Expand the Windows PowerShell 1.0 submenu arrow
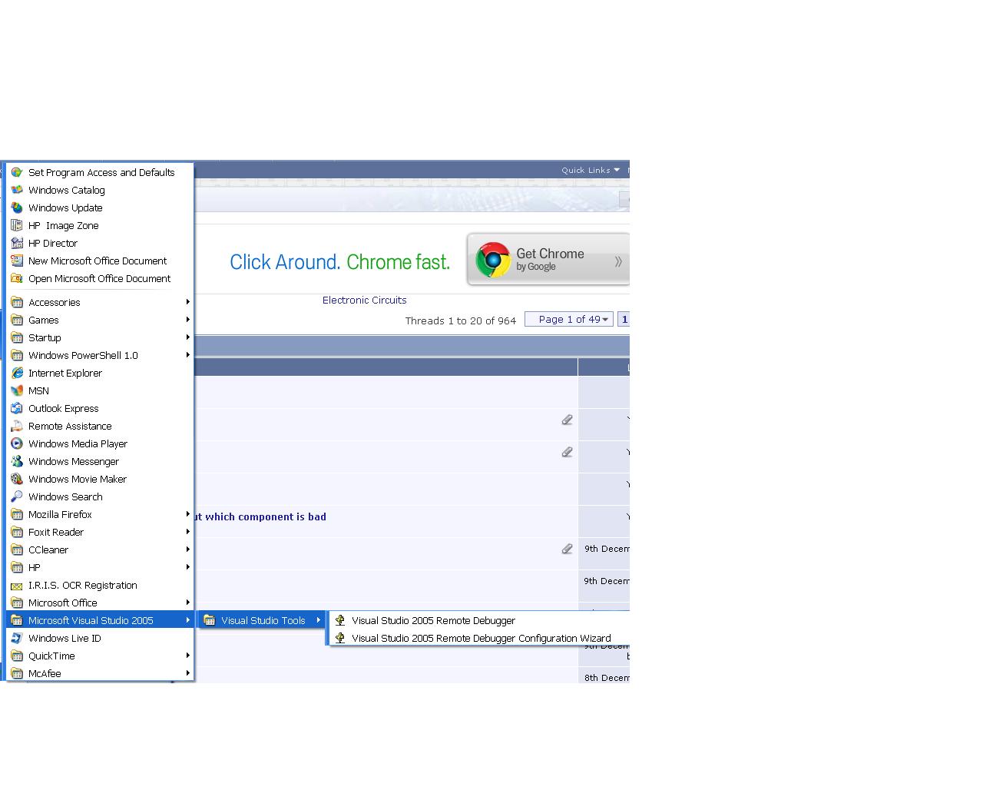The width and height of the screenshot is (983, 787). click(x=187, y=355)
